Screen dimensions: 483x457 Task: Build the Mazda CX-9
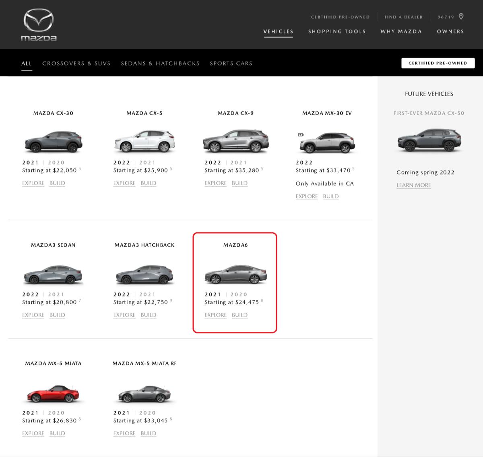(239, 183)
